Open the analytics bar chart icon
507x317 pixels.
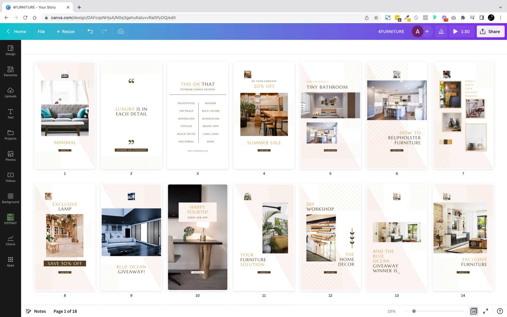[441, 31]
